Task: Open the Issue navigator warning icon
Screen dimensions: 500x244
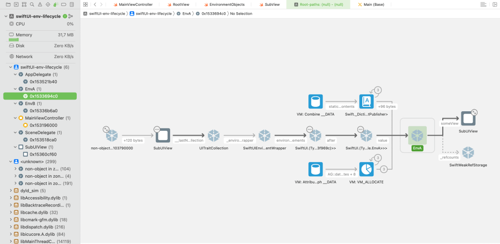Action: 39,4
